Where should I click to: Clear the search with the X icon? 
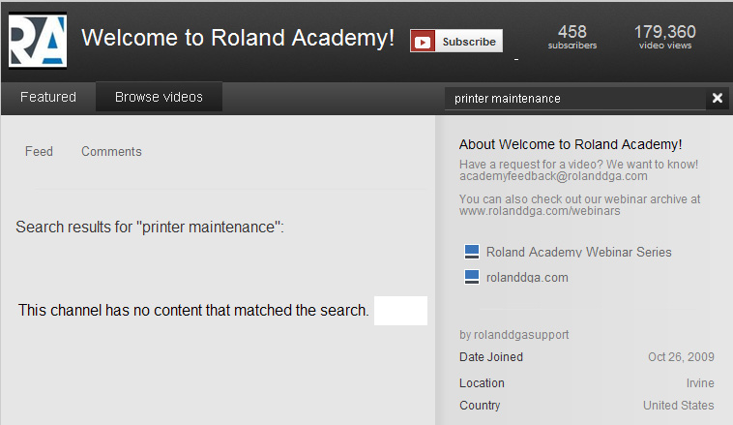718,98
